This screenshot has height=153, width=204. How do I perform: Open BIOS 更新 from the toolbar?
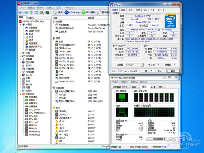(88, 12)
